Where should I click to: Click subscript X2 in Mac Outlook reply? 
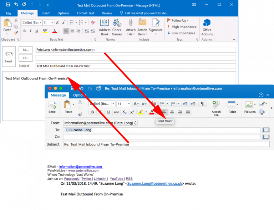tap(124, 112)
